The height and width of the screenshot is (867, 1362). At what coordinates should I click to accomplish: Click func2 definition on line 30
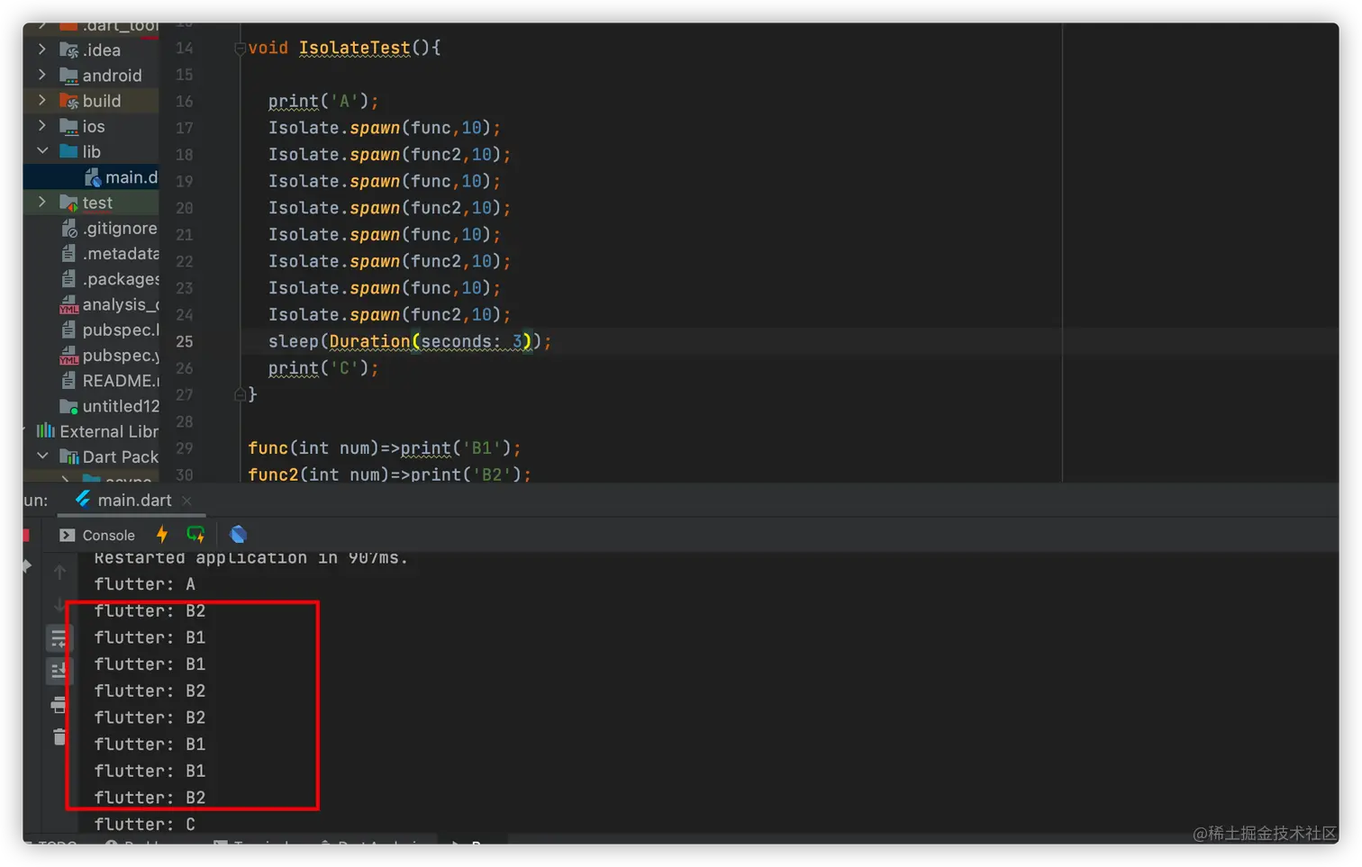click(389, 474)
